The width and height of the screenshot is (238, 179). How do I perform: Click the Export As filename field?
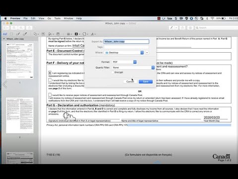pos(126,42)
